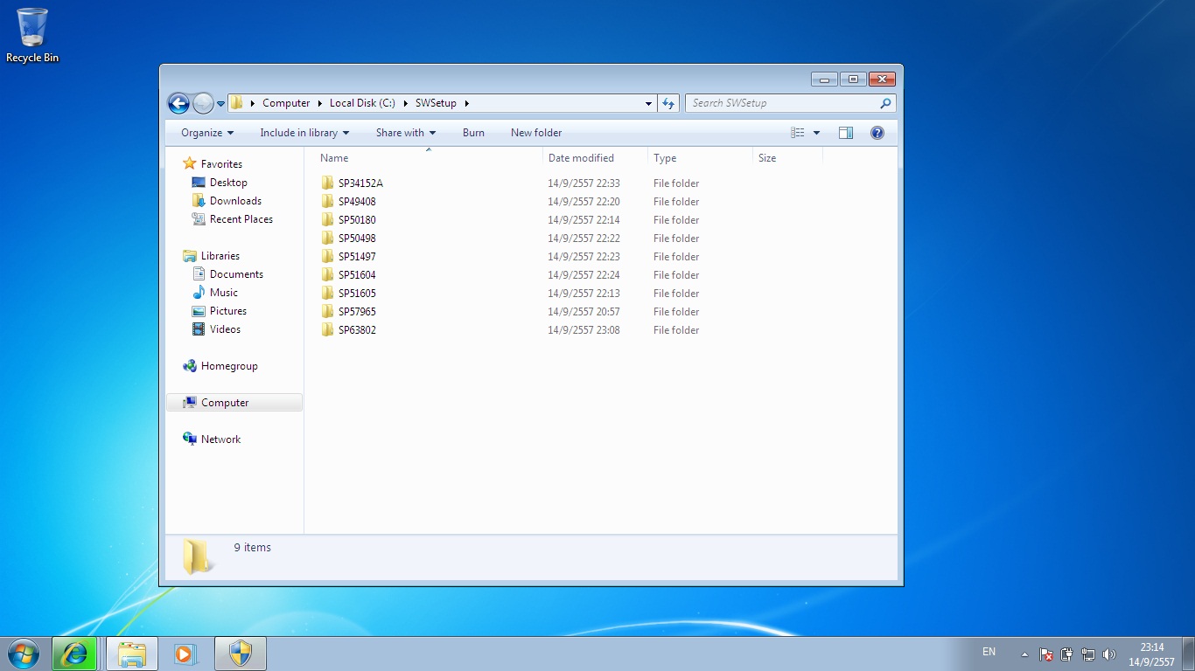Click Computer in the address breadcrumb
The width and height of the screenshot is (1195, 671).
pyautogui.click(x=286, y=103)
